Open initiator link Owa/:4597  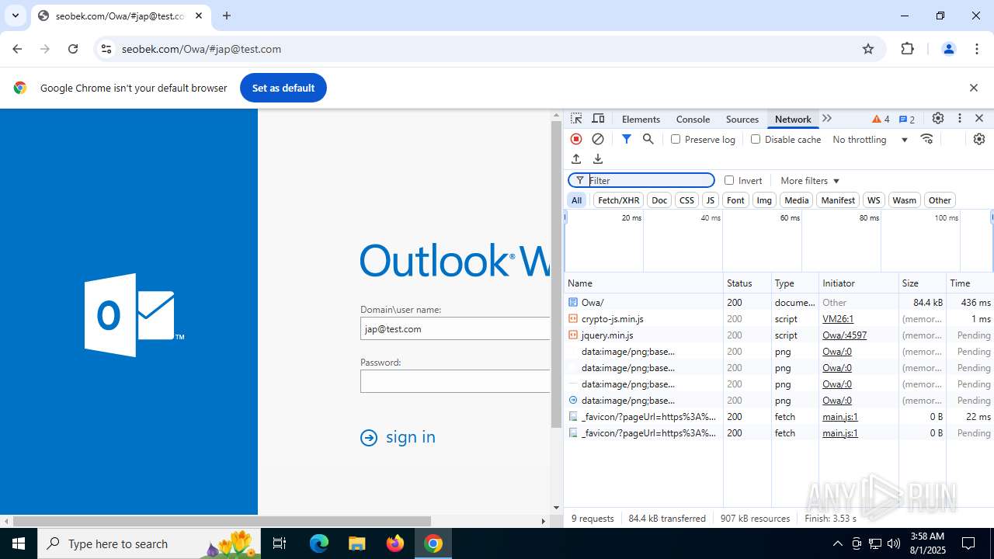pos(844,335)
